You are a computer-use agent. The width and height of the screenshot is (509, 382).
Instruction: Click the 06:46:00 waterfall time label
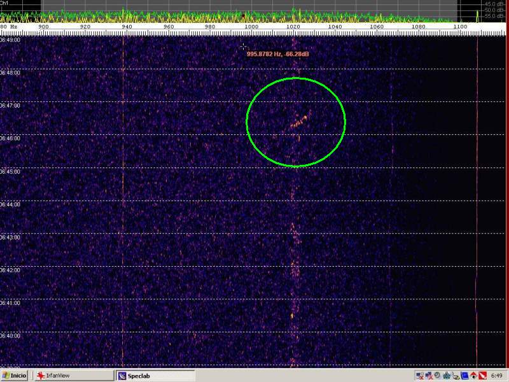coord(10,138)
